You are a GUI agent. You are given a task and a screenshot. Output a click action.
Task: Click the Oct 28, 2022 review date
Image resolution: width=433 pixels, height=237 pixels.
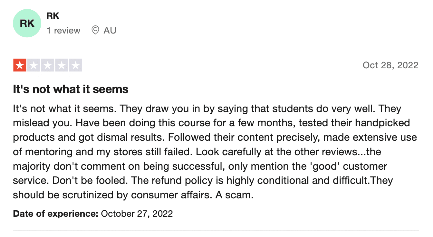point(390,65)
